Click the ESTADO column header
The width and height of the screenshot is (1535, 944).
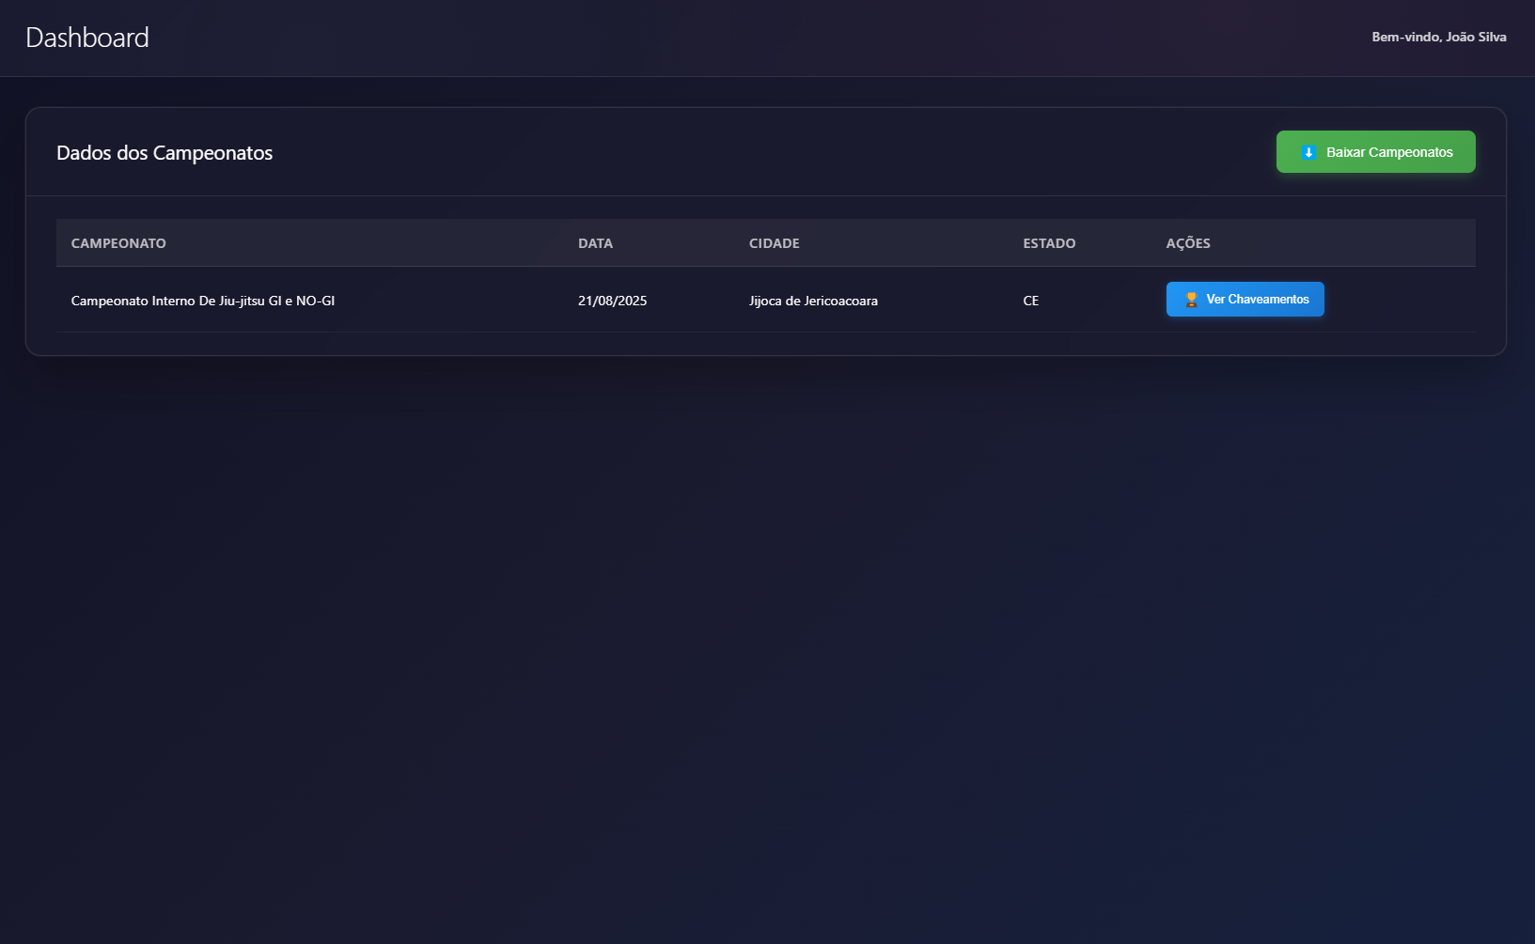coord(1049,243)
